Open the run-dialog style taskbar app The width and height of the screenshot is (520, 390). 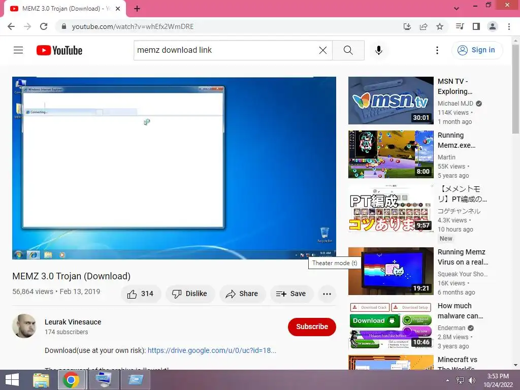click(x=135, y=380)
